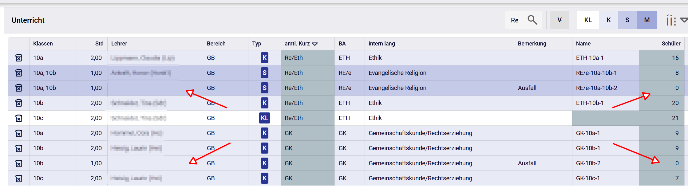Toggle the M type filter

647,20
